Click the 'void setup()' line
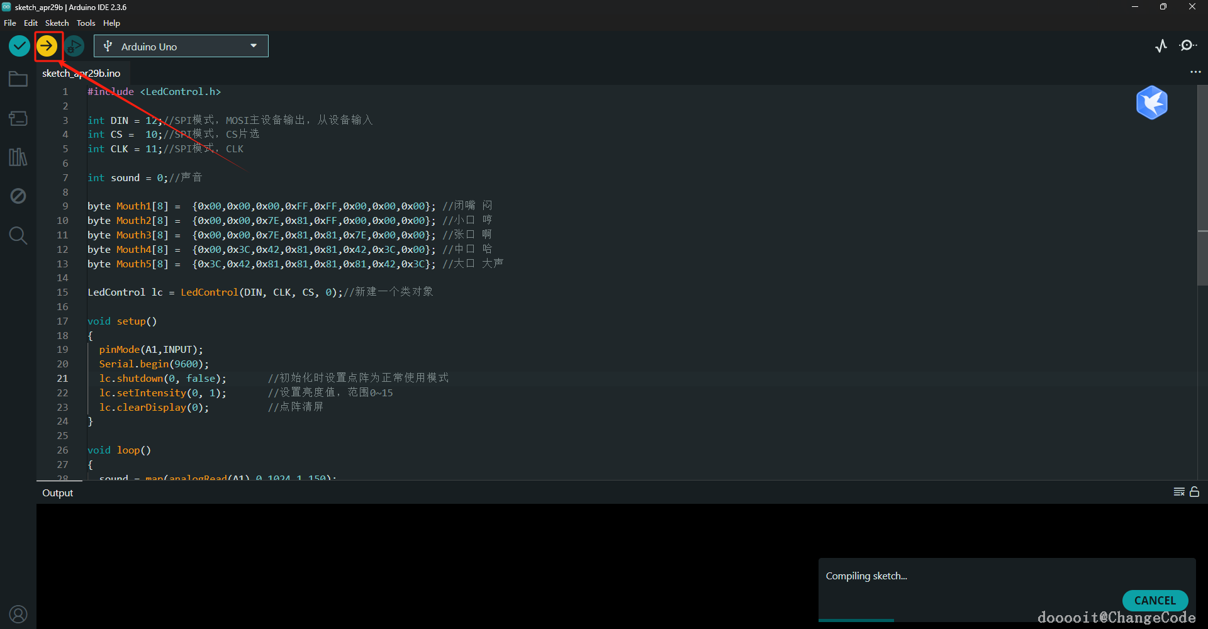 tap(122, 321)
